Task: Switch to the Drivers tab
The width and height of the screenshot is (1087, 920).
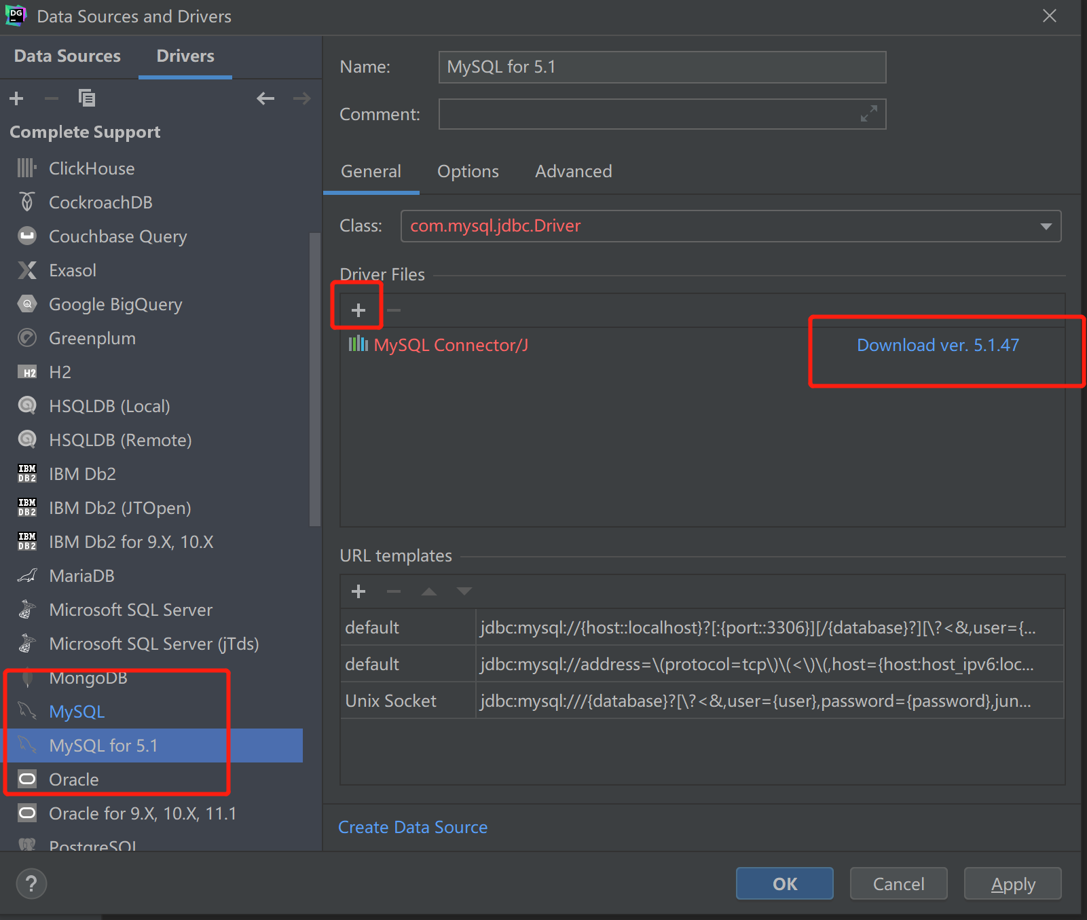Action: pos(185,56)
